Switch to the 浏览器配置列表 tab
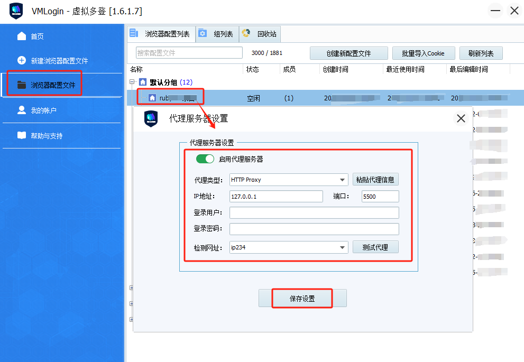524x362 pixels. click(x=161, y=34)
